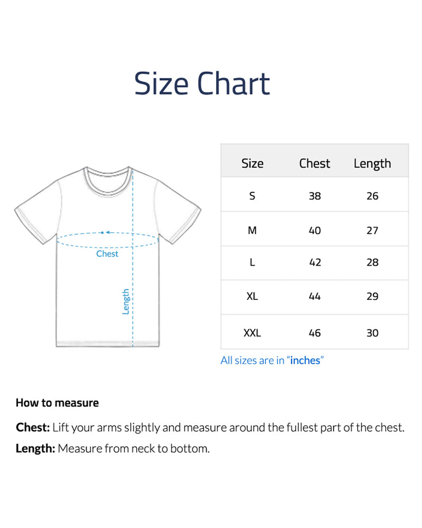Screen dimensions: 422x528
Task: Click the "Size Chart" title
Action: tap(202, 83)
